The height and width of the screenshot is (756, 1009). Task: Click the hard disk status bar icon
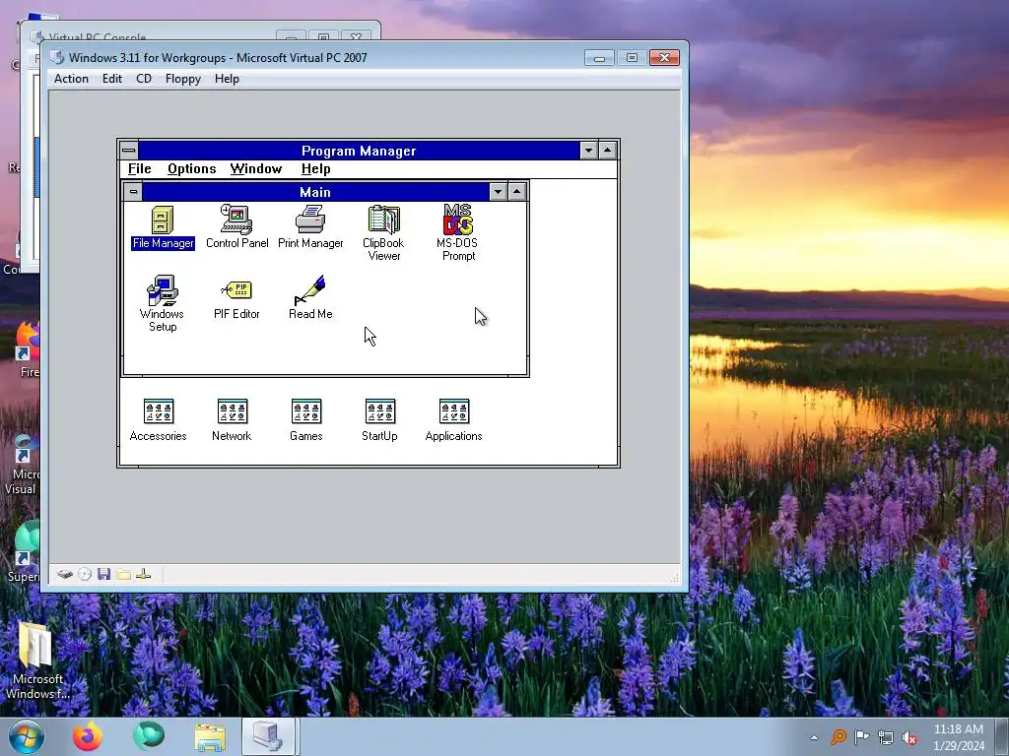click(64, 574)
